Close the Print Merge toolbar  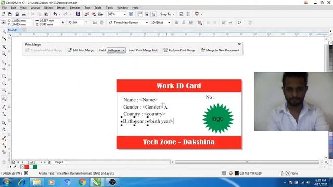tap(239, 44)
